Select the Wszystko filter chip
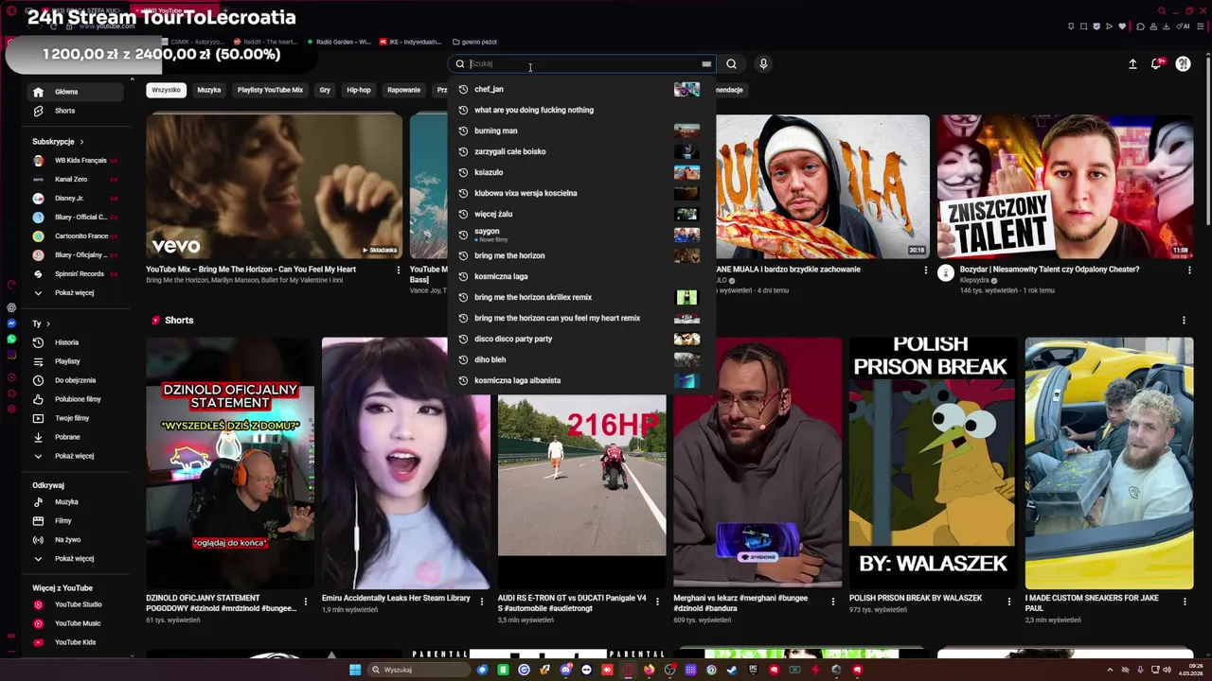The width and height of the screenshot is (1212, 681). click(166, 90)
